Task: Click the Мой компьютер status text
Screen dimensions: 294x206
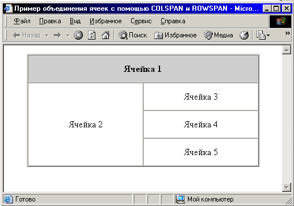Action: point(210,199)
